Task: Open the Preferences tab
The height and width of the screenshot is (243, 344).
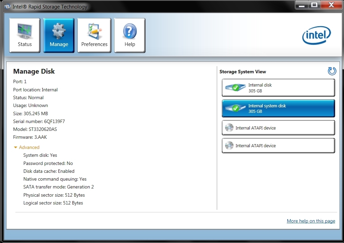Action: 94,35
